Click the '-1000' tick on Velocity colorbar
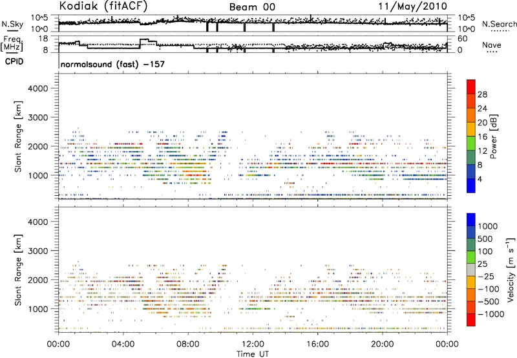This screenshot has width=517, height=358. point(491,314)
